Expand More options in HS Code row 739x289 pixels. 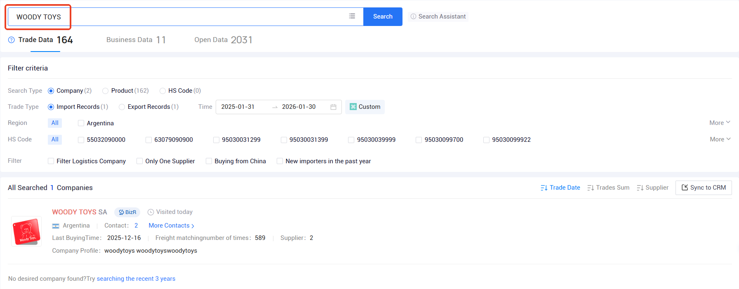pos(720,139)
